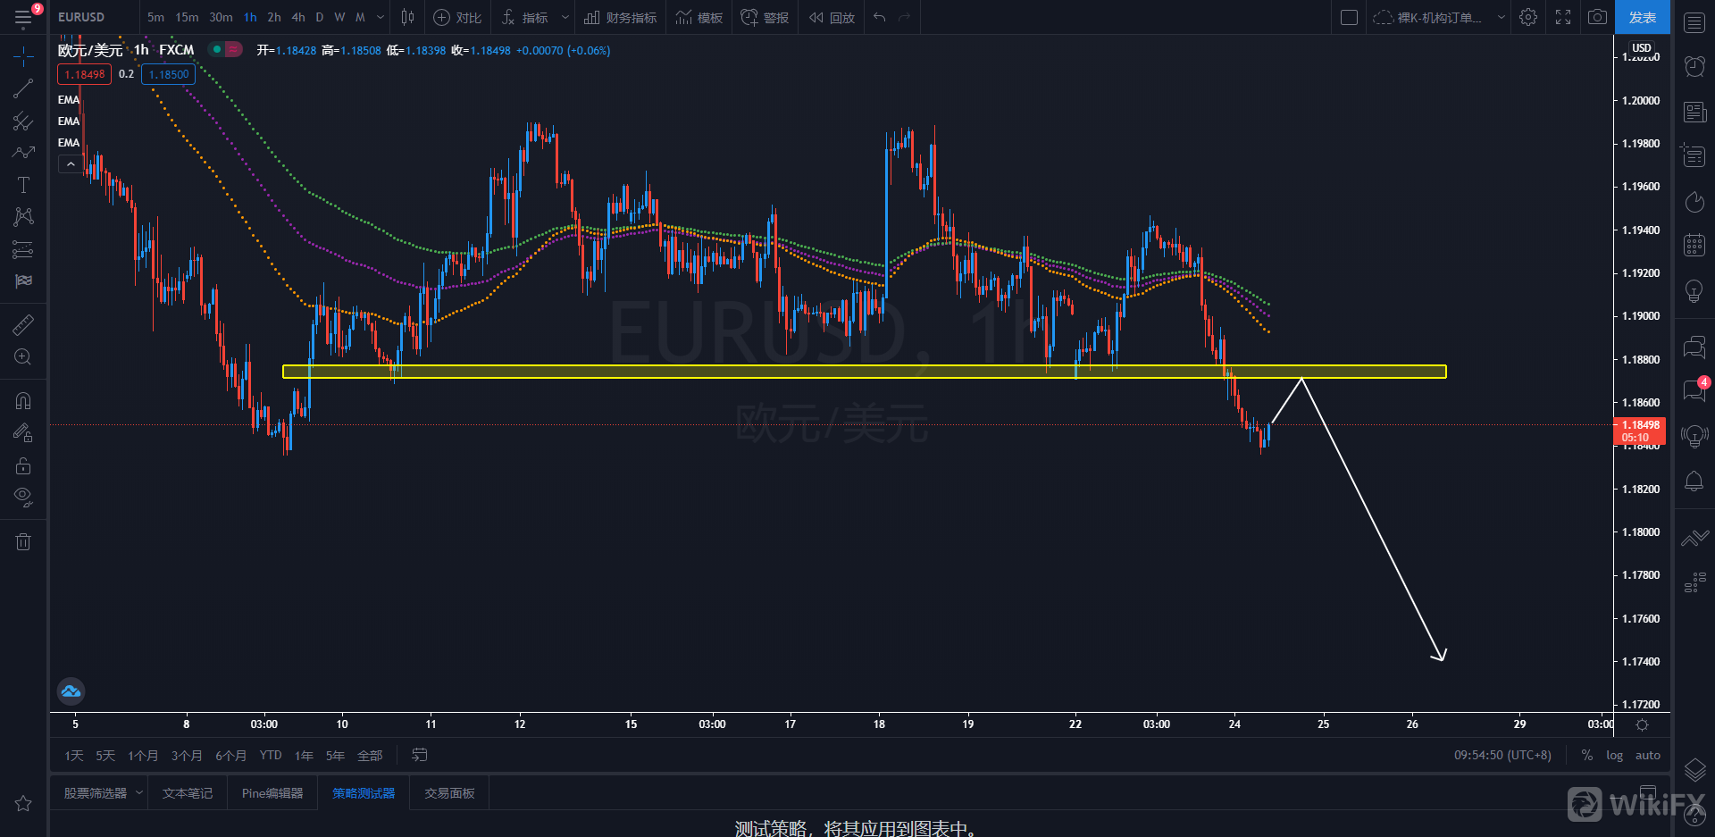The image size is (1715, 837).
Task: Open chart settings gear icon
Action: [1528, 17]
